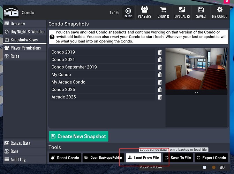Delete the My Arcade Condo snapshot
The image size is (234, 174).
tap(160, 82)
